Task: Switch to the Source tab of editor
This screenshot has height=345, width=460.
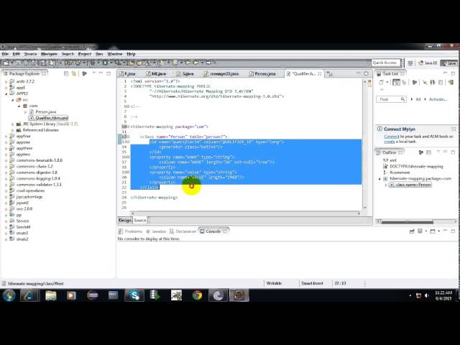Action: [140, 221]
